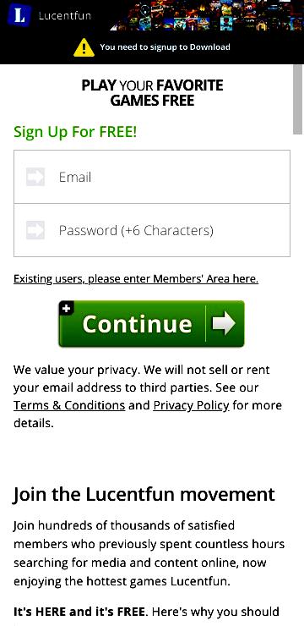
Task: Open the existing users Members' Area link
Action: click(136, 278)
